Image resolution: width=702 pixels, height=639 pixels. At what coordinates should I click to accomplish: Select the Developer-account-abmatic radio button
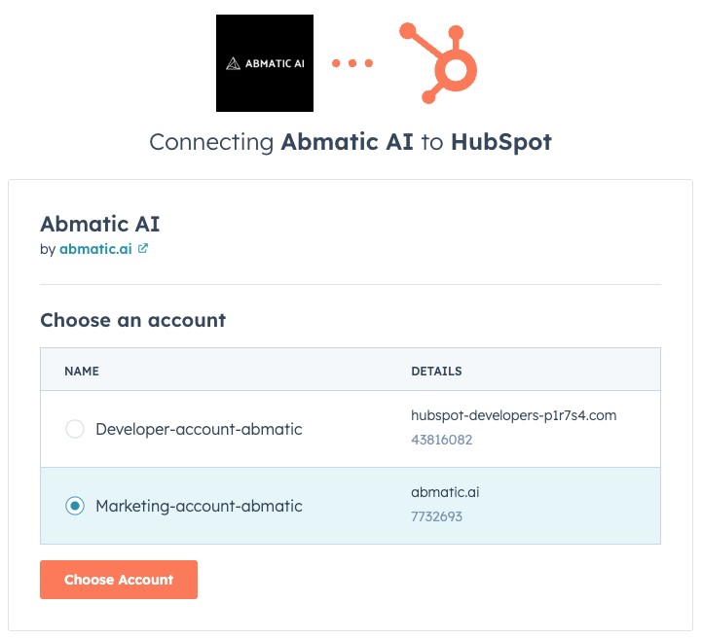[74, 429]
